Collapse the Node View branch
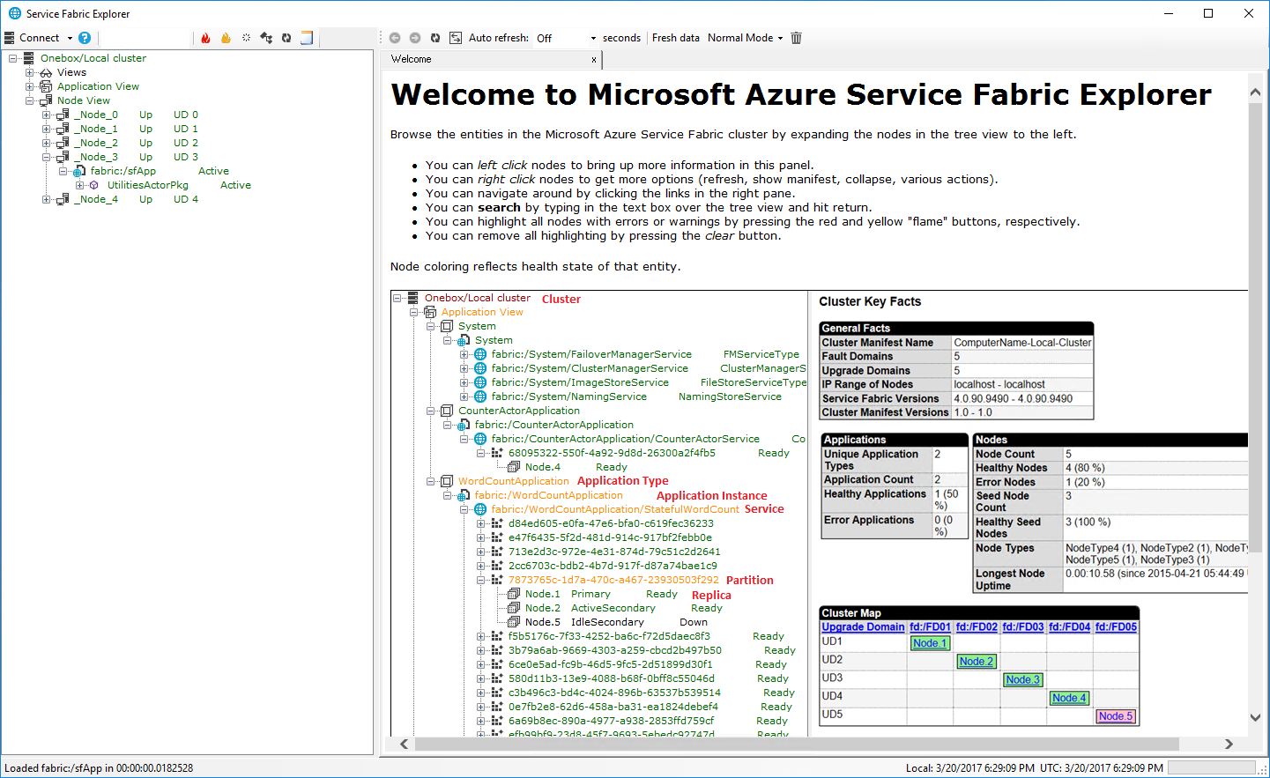The height and width of the screenshot is (778, 1270). point(30,100)
